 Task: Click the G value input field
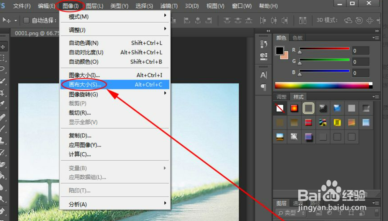pos(361,62)
